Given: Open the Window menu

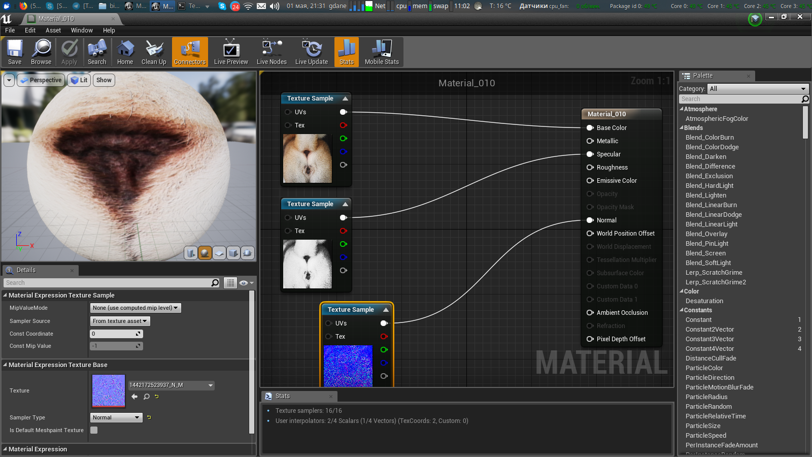Looking at the screenshot, I should pos(82,30).
